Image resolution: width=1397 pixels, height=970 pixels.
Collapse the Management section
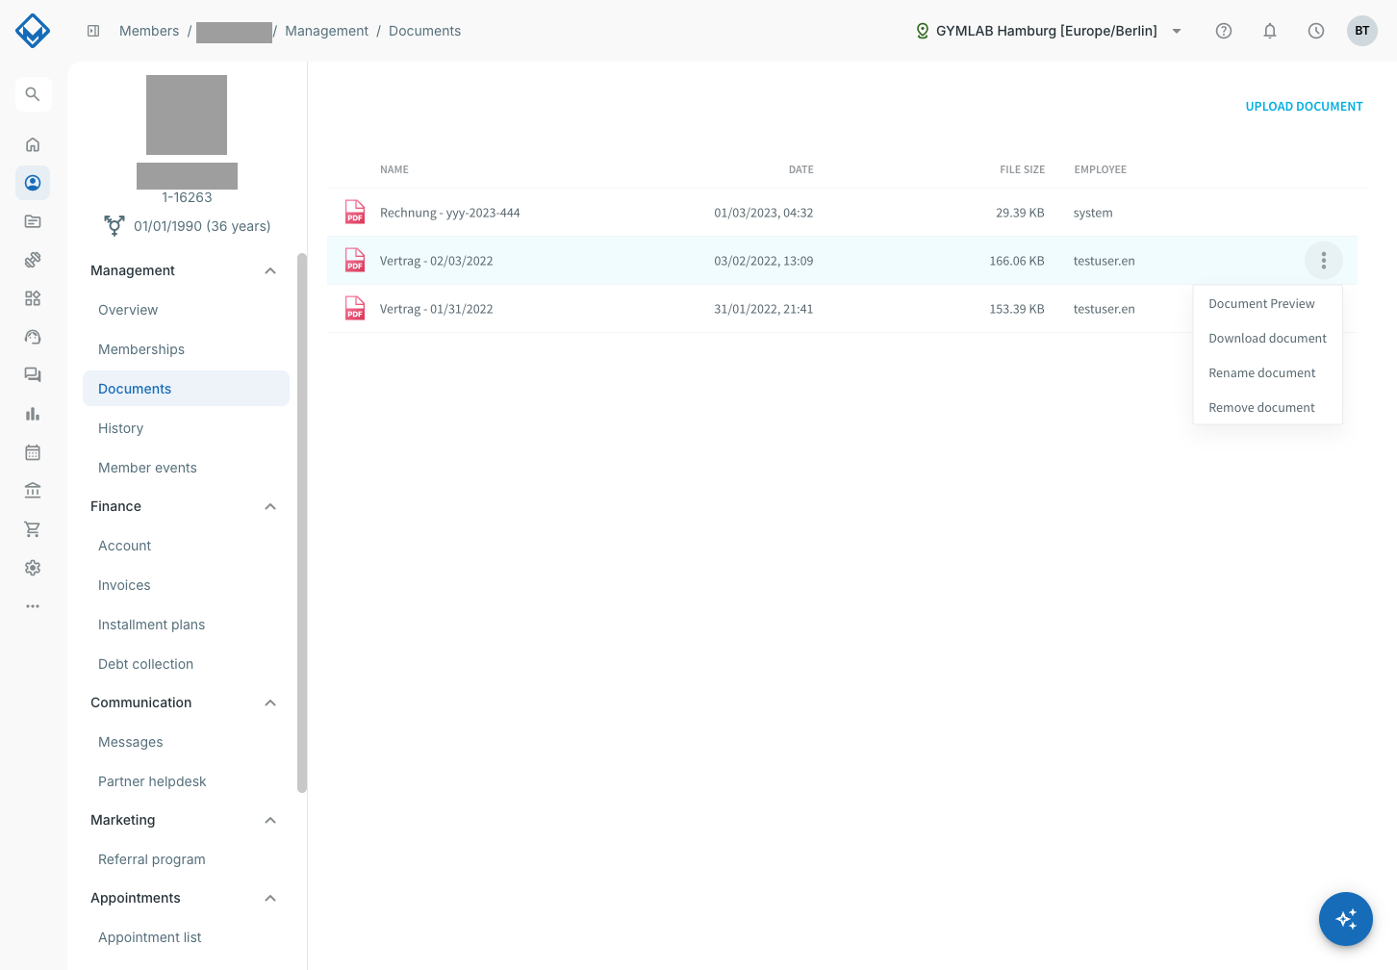tap(270, 270)
